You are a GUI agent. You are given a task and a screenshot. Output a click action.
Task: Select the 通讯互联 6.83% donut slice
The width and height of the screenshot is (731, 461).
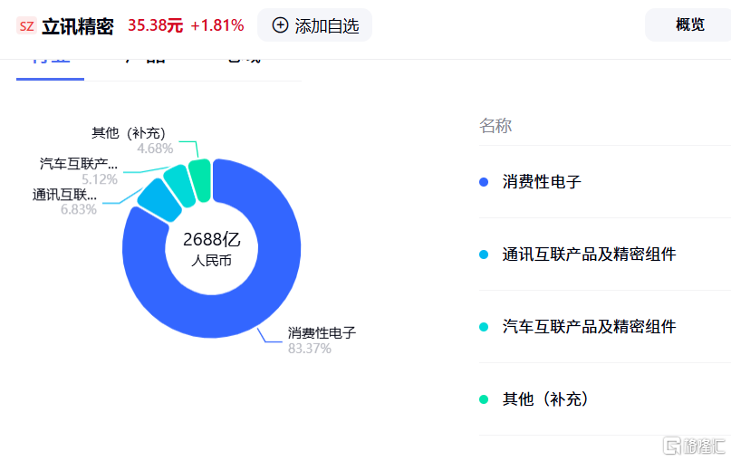pyautogui.click(x=159, y=200)
